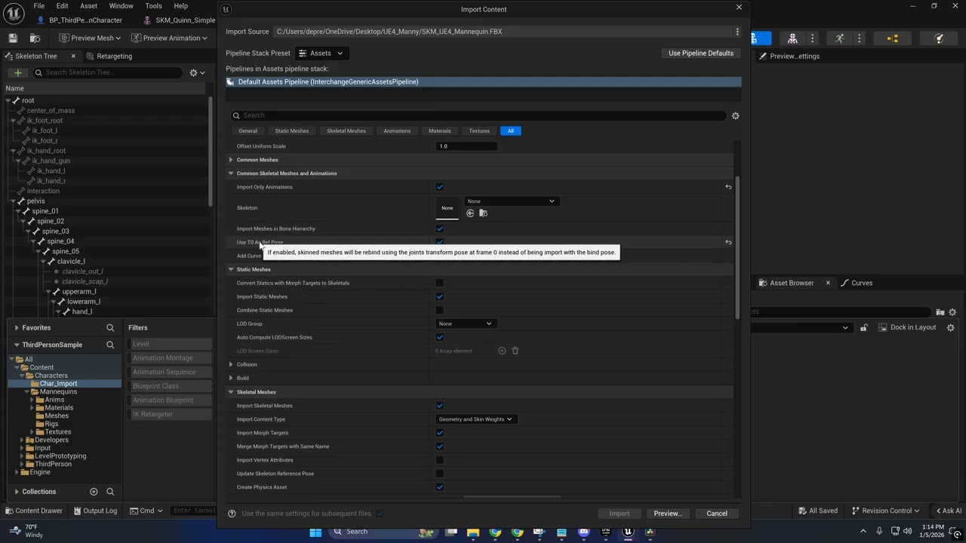966x543 pixels.
Task: Enable Convert Statics with Morph Targets to Skeletals
Action: pyautogui.click(x=440, y=283)
